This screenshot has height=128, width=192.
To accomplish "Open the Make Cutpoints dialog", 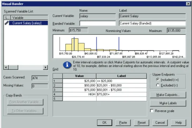I will 168,95.
